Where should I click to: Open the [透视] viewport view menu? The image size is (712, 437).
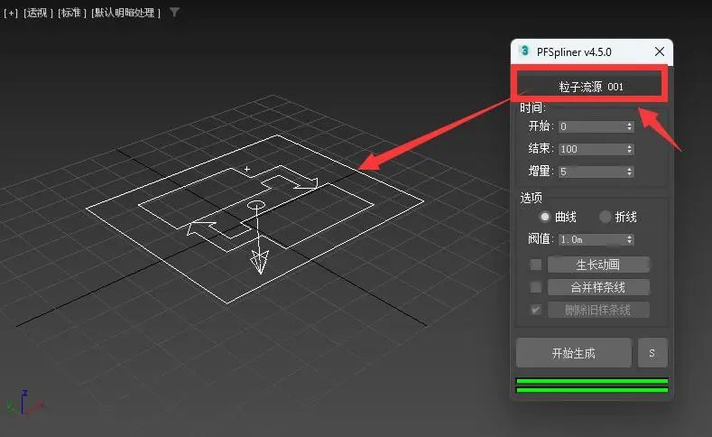[x=38, y=13]
